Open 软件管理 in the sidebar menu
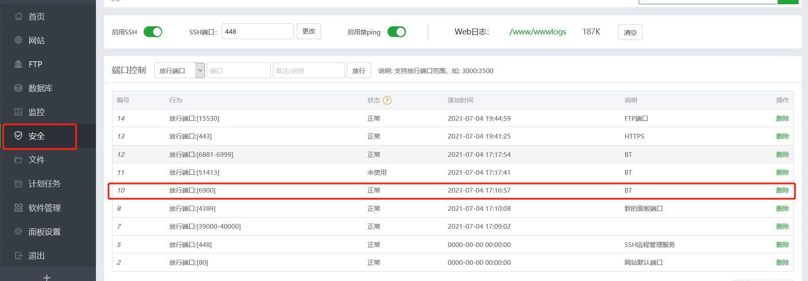Viewport: 808px width, 281px height. [44, 208]
